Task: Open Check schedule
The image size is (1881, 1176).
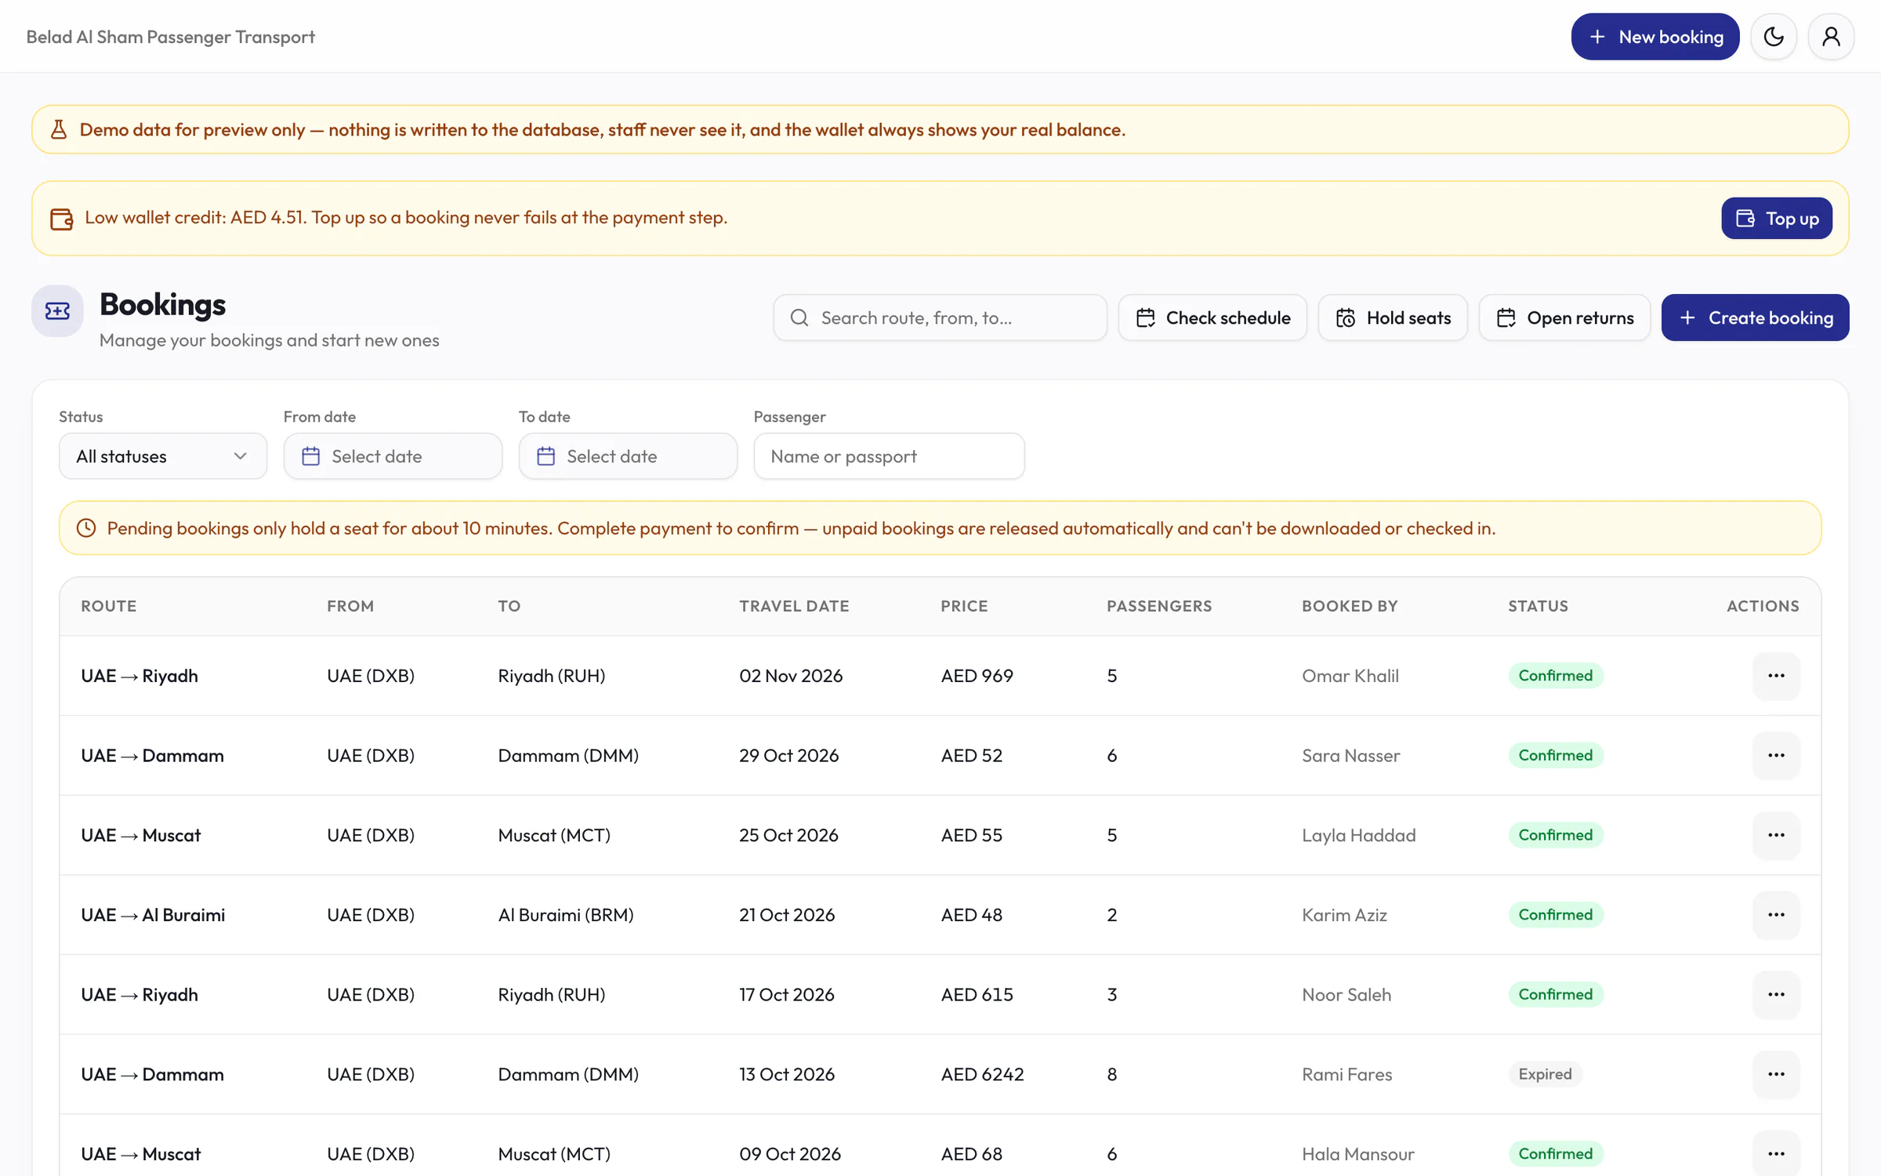Action: click(1212, 318)
